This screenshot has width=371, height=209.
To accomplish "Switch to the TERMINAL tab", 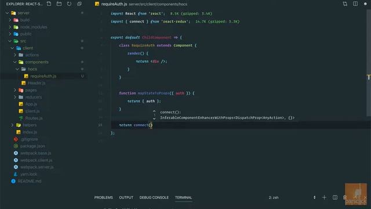I will 183,197.
